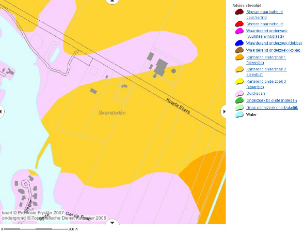Open 'Waarderend onderzoek (dobbe)' link
The image size is (303, 233).
[274, 43]
